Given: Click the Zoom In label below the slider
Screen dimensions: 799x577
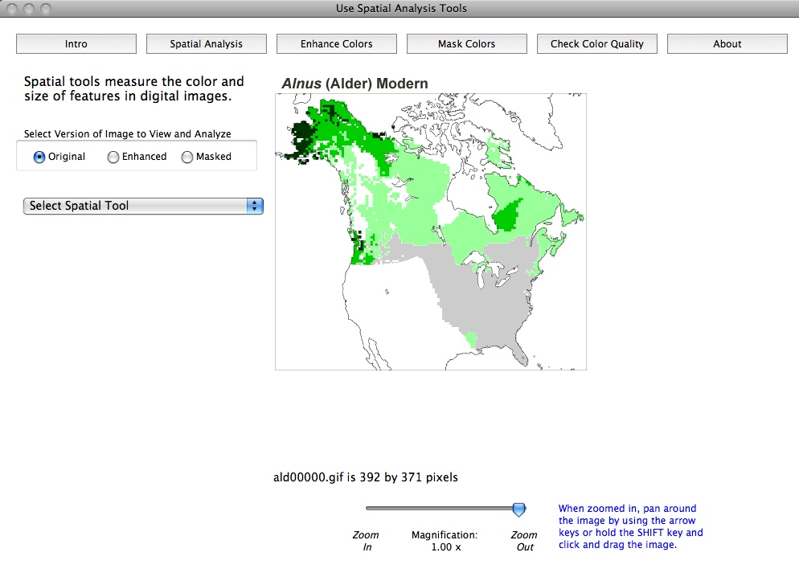Looking at the screenshot, I should click(366, 540).
